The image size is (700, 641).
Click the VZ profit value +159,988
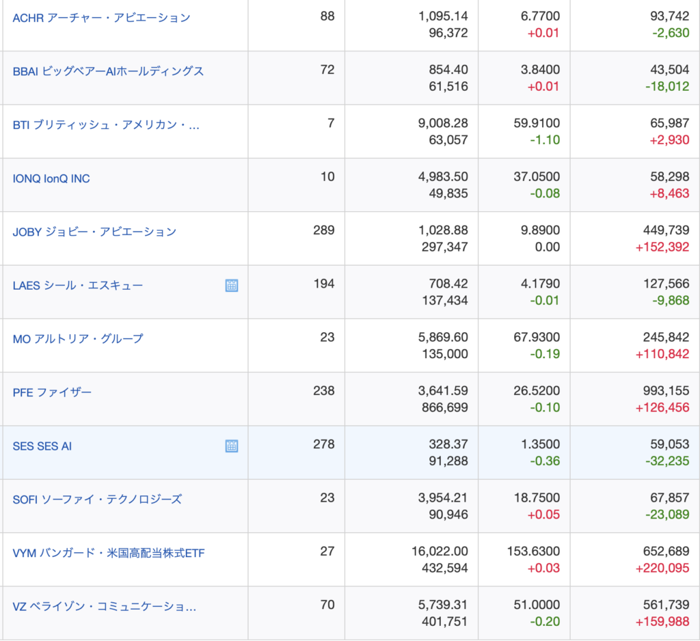click(662, 621)
